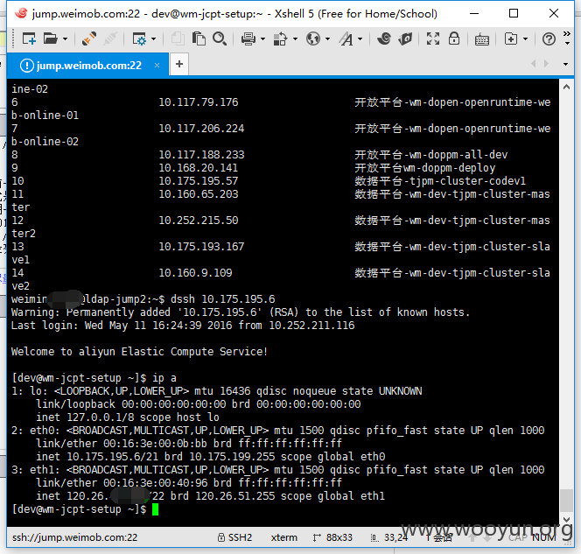The width and height of the screenshot is (581, 554).
Task: Expand the Font dropdown arrow
Action: (x=360, y=39)
